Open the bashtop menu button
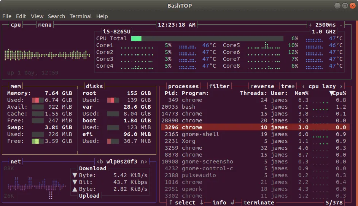The image size is (358, 206). (45, 25)
